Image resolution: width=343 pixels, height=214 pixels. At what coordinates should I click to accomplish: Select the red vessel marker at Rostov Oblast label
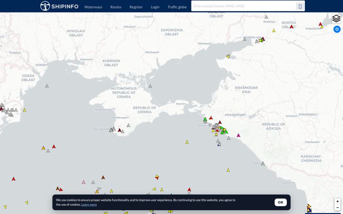(x=292, y=27)
